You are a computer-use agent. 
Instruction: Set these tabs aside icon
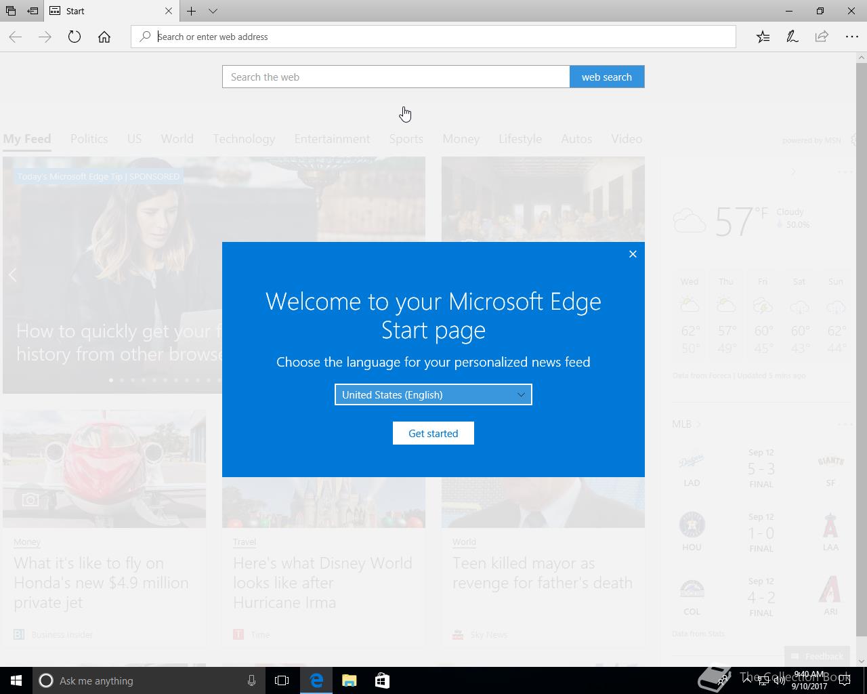[x=33, y=11]
